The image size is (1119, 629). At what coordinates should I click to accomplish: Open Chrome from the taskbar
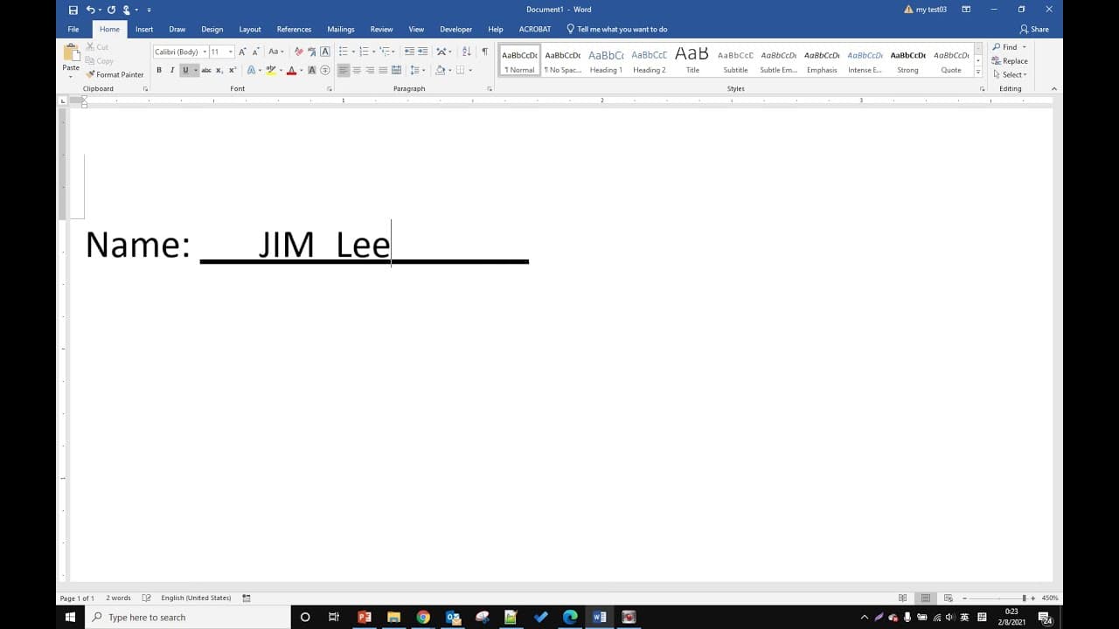click(x=423, y=617)
